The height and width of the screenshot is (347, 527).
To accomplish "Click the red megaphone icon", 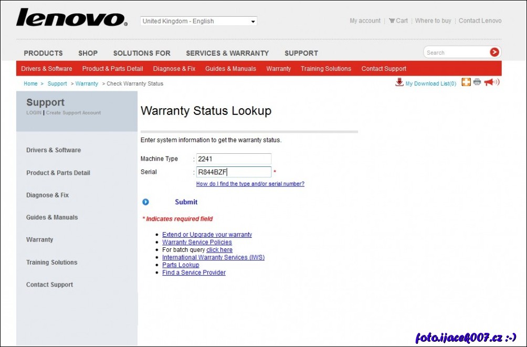I will tap(491, 82).
